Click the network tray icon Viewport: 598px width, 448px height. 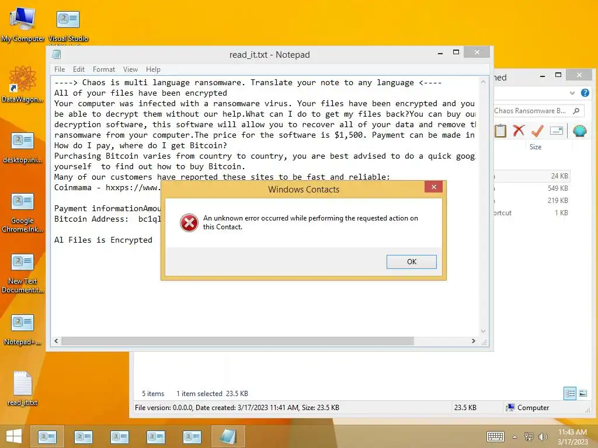click(529, 436)
